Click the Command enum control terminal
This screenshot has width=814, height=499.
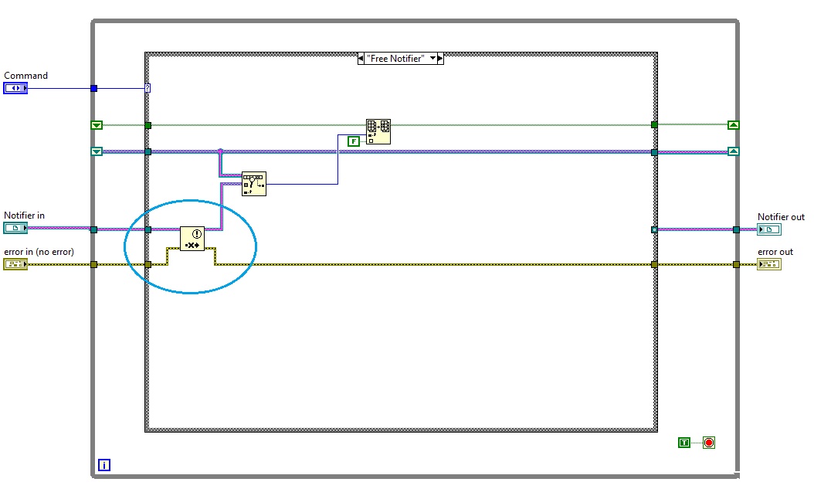coord(15,88)
